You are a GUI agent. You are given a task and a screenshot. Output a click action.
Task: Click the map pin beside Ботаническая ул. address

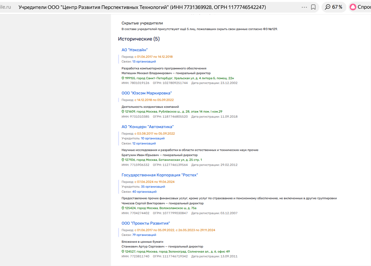tap(123, 160)
